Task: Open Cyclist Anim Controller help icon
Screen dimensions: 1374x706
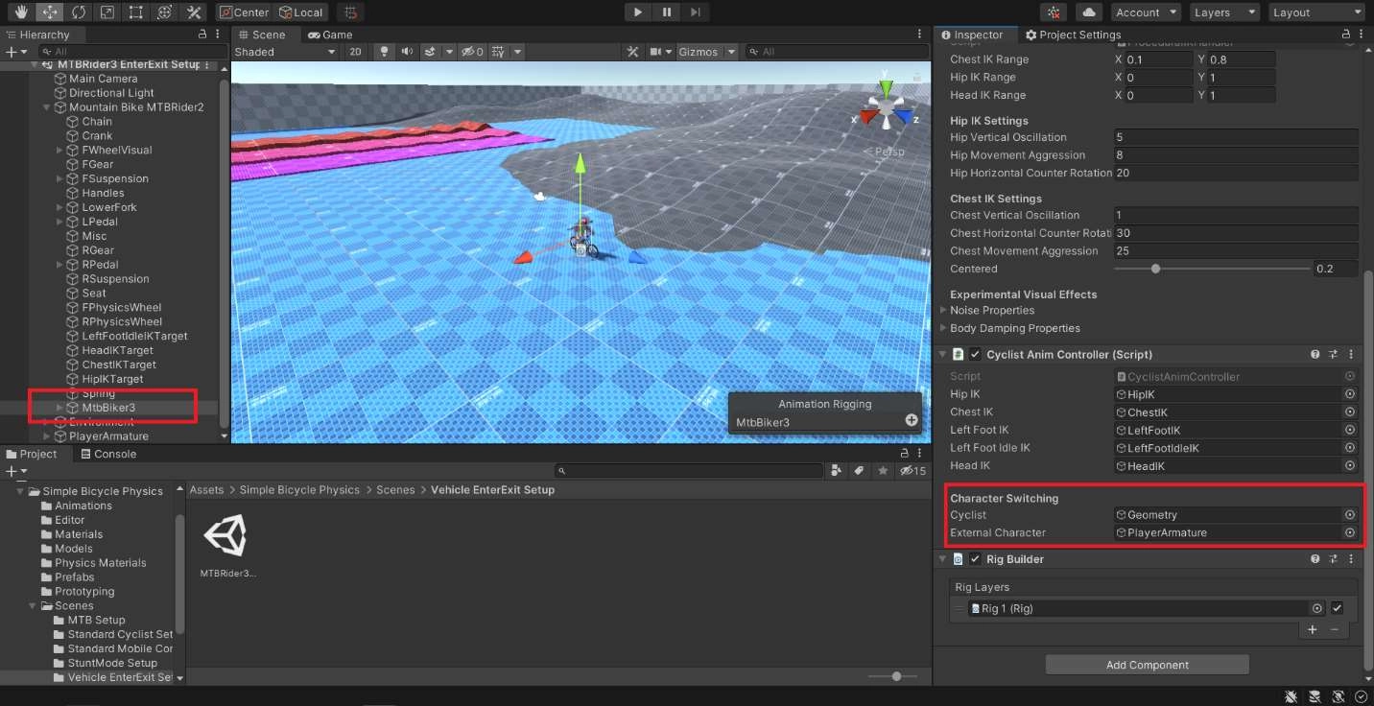Action: [1315, 354]
